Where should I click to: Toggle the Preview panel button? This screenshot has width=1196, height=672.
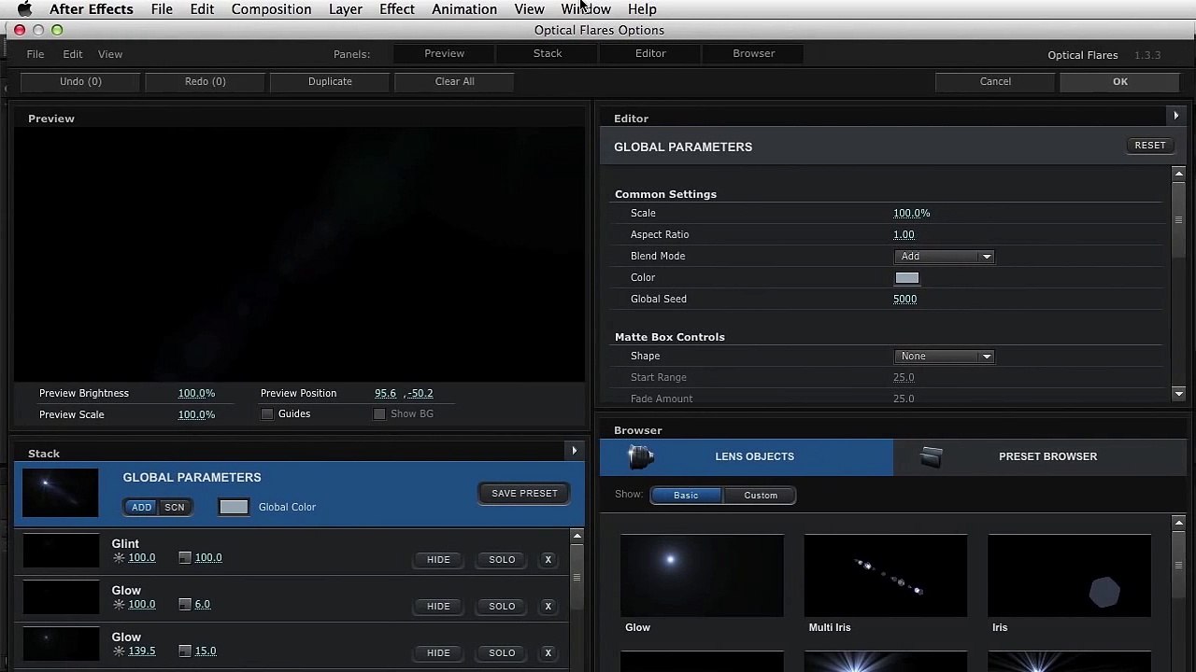click(445, 53)
